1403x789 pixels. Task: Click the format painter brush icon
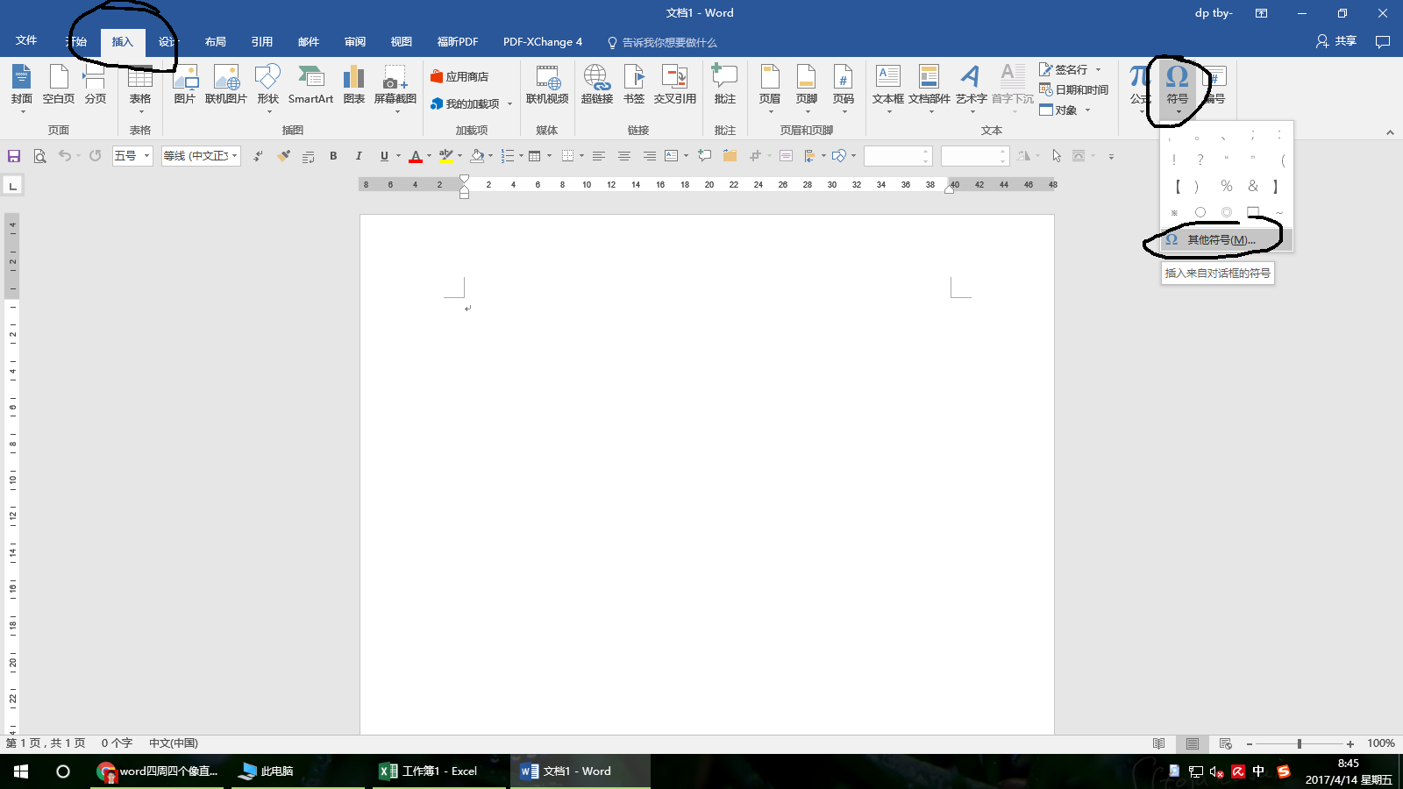283,156
